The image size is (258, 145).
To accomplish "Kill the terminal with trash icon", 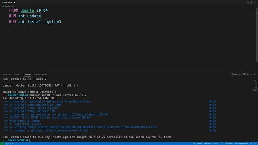I will pyautogui.click(x=248, y=75).
